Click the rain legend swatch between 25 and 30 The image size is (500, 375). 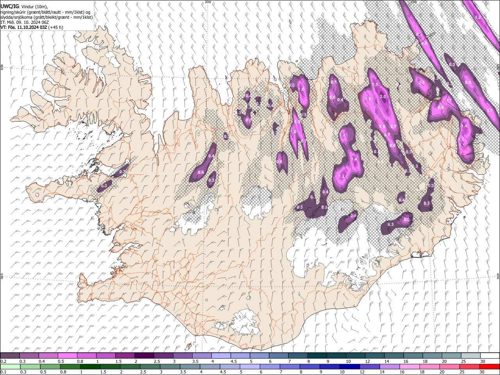pyautogui.click(x=469, y=367)
